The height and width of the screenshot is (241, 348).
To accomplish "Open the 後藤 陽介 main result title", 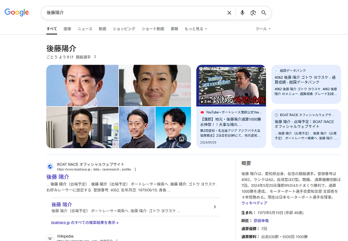I will [x=58, y=177].
